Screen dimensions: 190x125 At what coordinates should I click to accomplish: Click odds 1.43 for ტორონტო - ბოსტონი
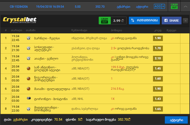[158, 99]
